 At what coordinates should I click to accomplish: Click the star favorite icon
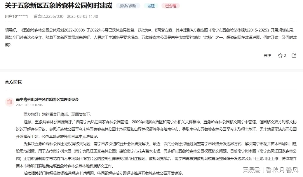(x=280, y=56)
